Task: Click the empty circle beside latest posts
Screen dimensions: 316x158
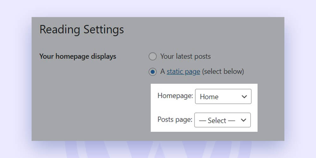Action: (x=153, y=57)
